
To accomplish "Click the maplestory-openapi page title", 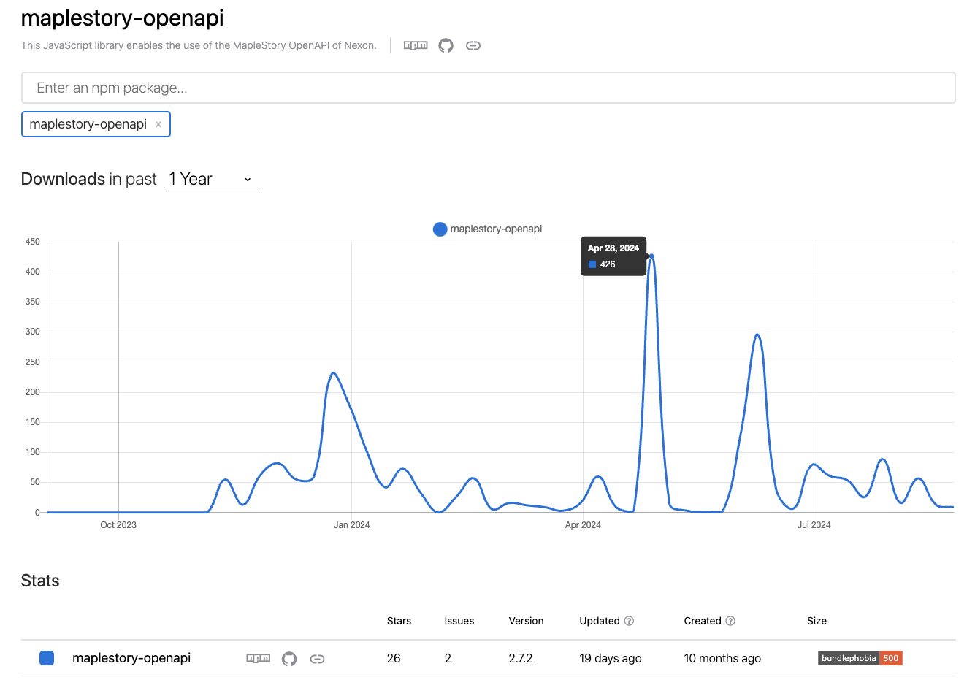I will (123, 18).
